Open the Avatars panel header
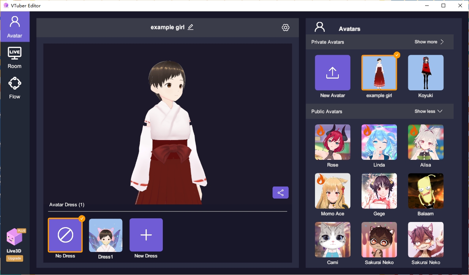This screenshot has width=469, height=275. [349, 29]
